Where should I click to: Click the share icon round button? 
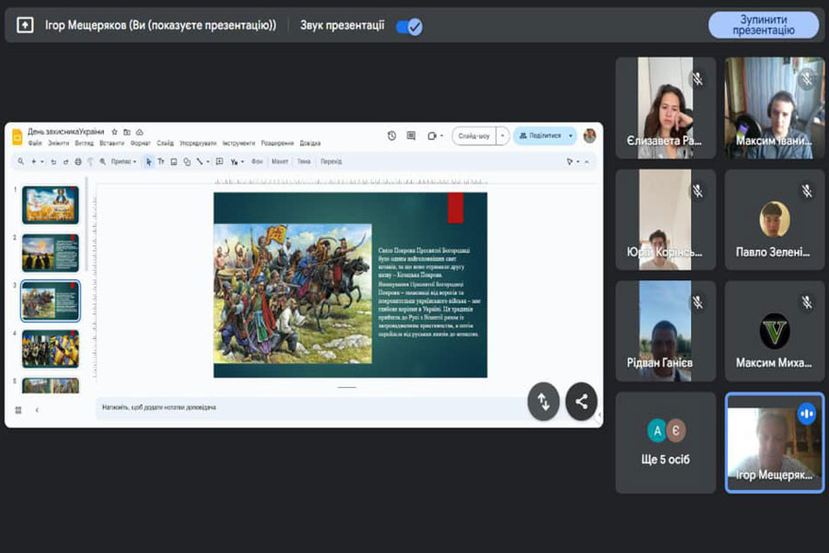[581, 401]
